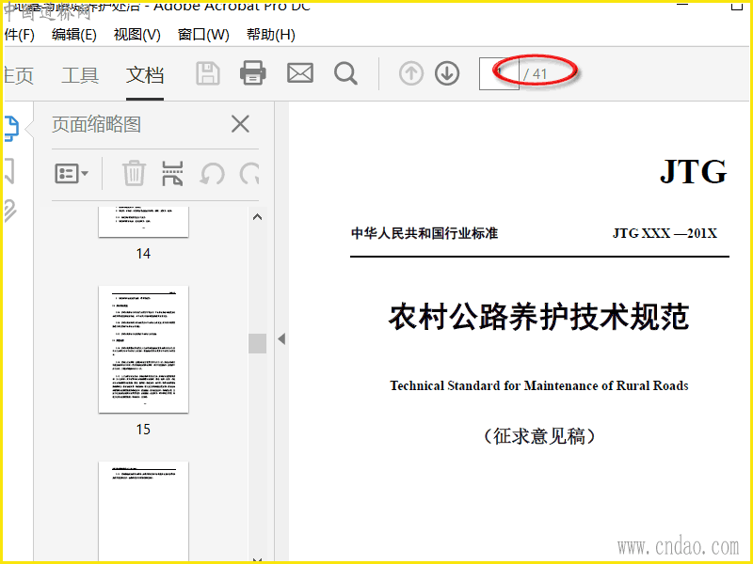Rotate page clockwise
The height and width of the screenshot is (564, 753).
[x=249, y=173]
